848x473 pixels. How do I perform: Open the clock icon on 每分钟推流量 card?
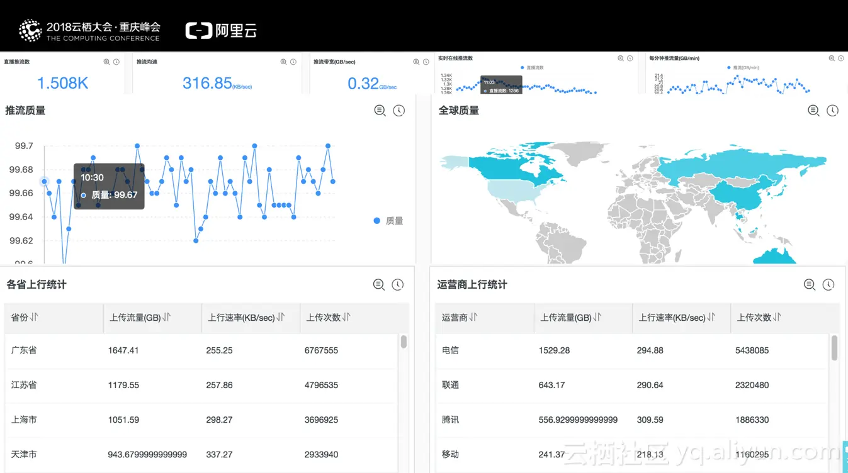tap(841, 58)
